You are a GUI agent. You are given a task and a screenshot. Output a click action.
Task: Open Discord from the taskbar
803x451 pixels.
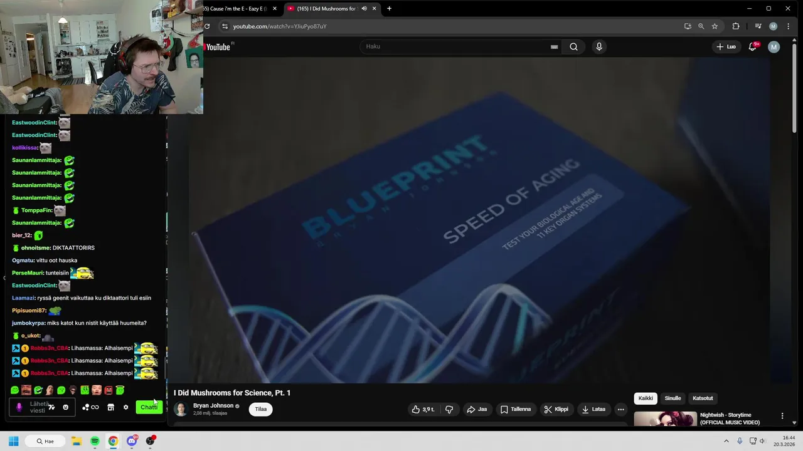pyautogui.click(x=132, y=441)
